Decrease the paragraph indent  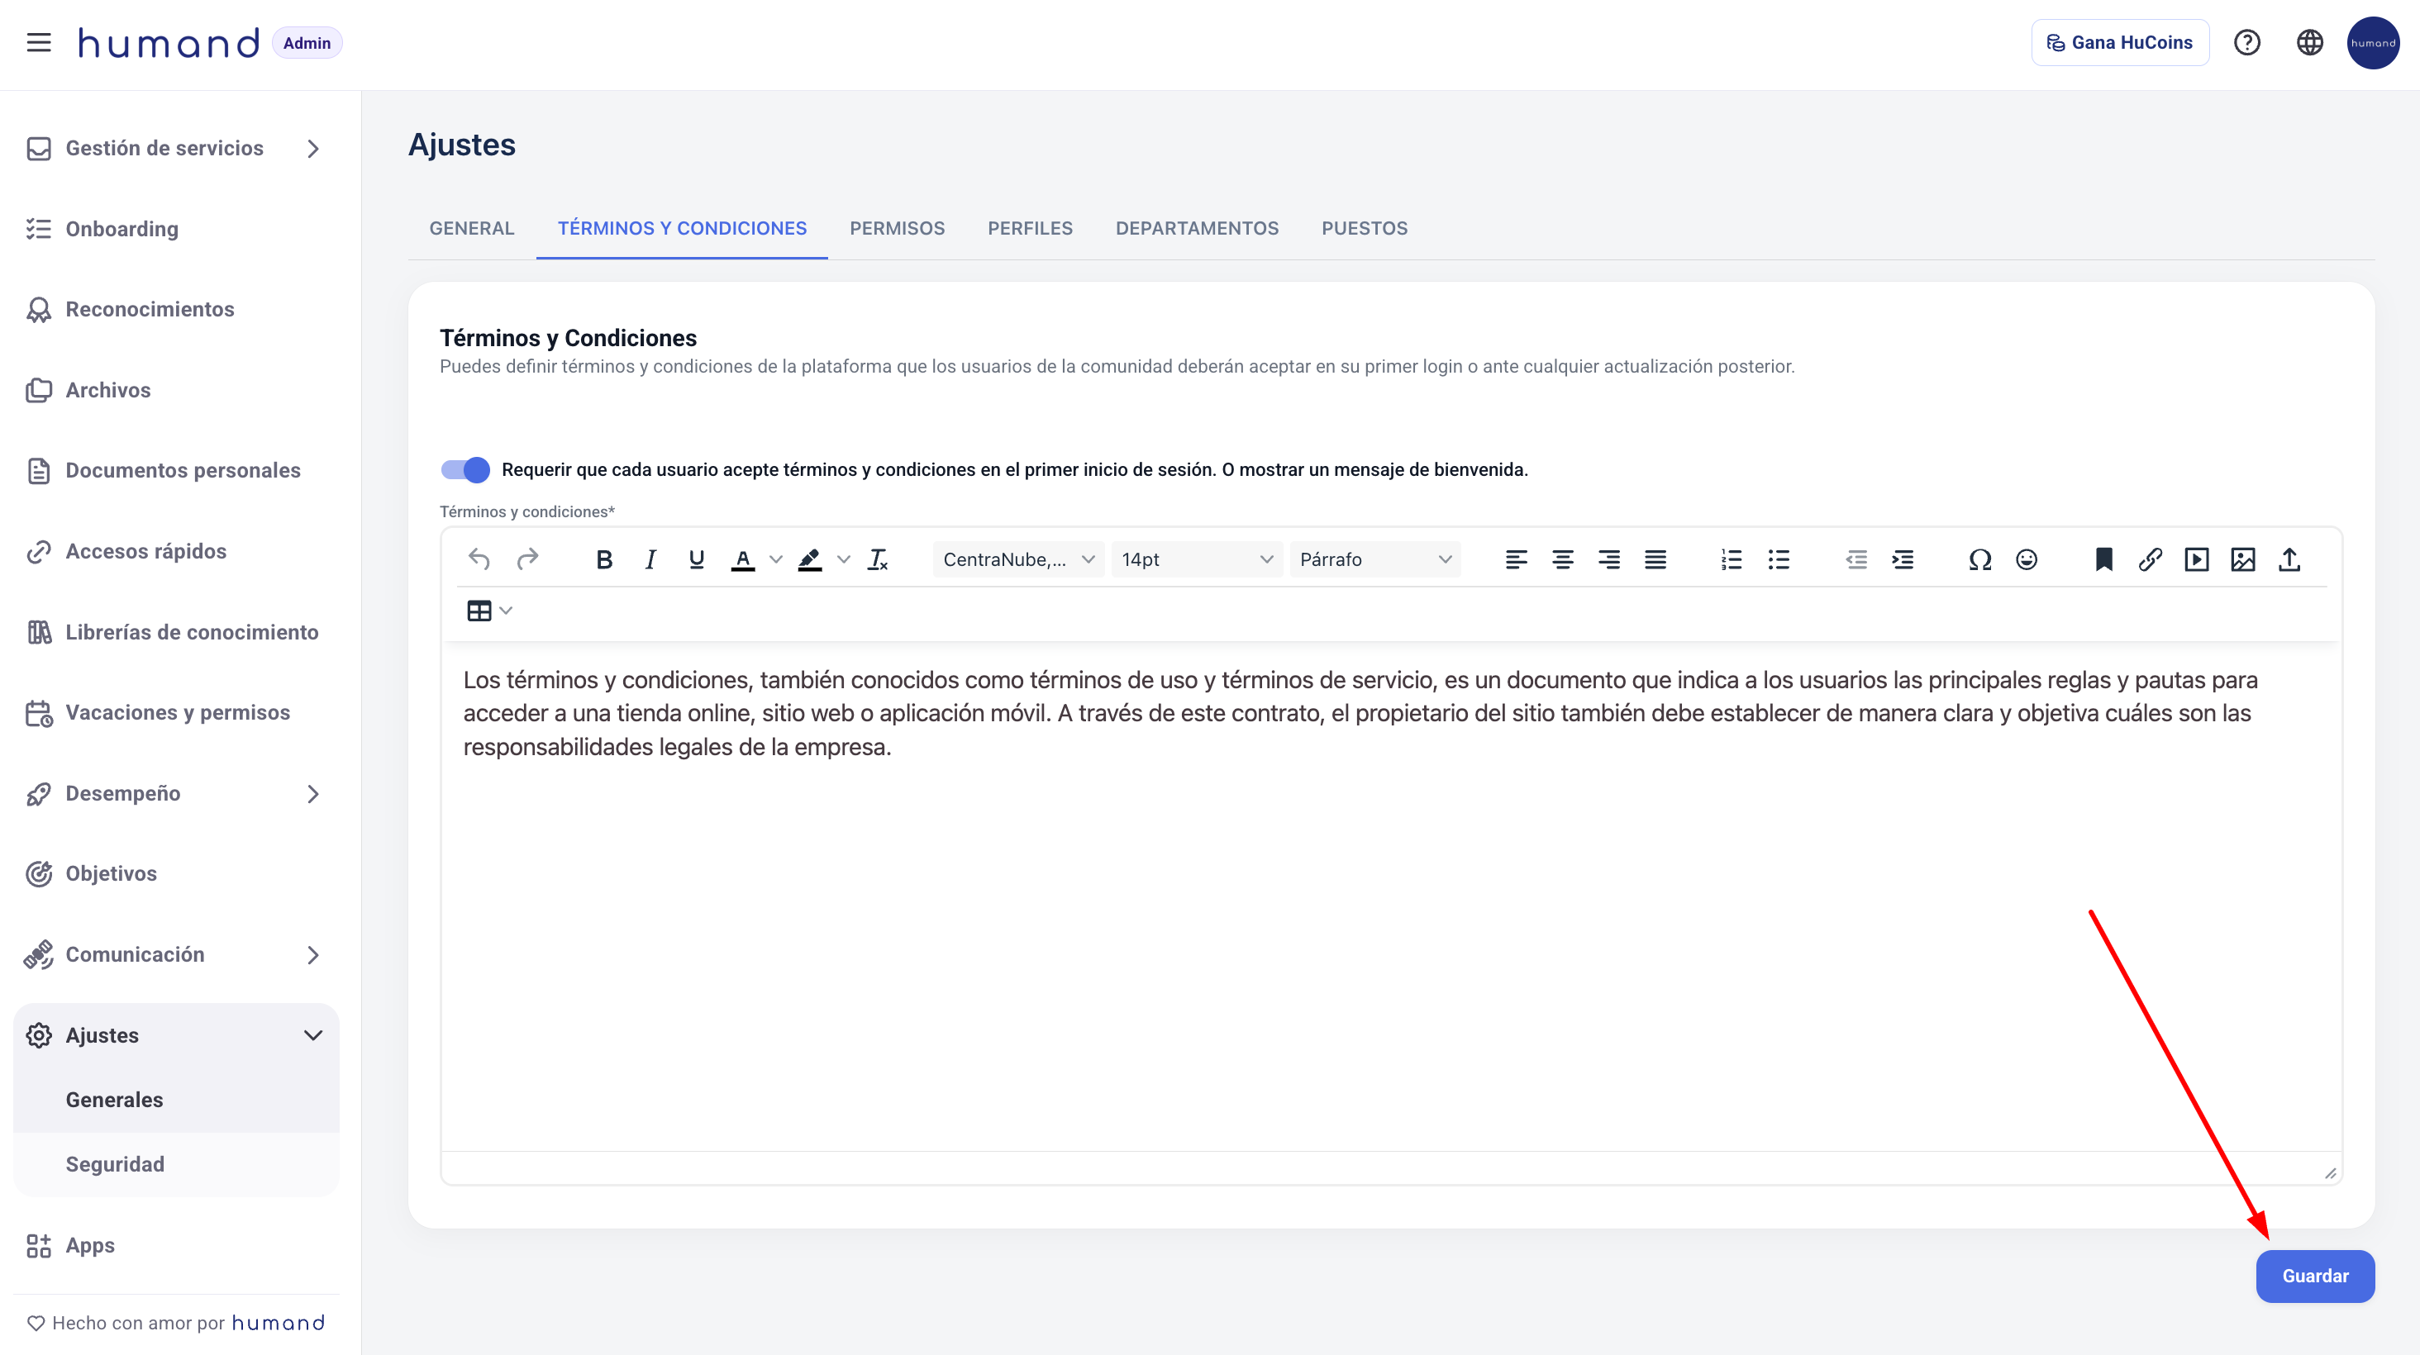(x=1856, y=559)
